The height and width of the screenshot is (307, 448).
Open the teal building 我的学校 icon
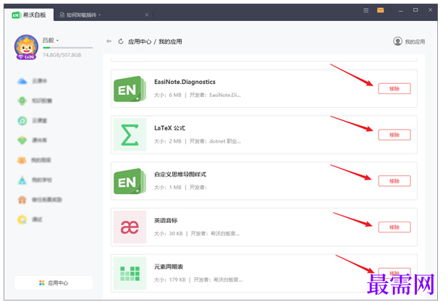point(22,180)
